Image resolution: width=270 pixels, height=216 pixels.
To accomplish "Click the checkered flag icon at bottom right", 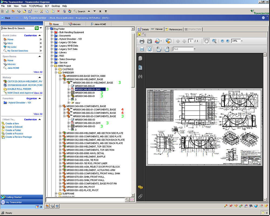I will (251, 206).
